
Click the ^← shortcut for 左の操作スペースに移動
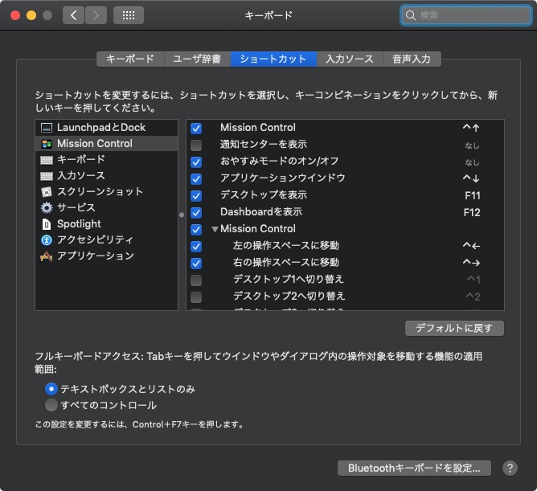coord(471,246)
